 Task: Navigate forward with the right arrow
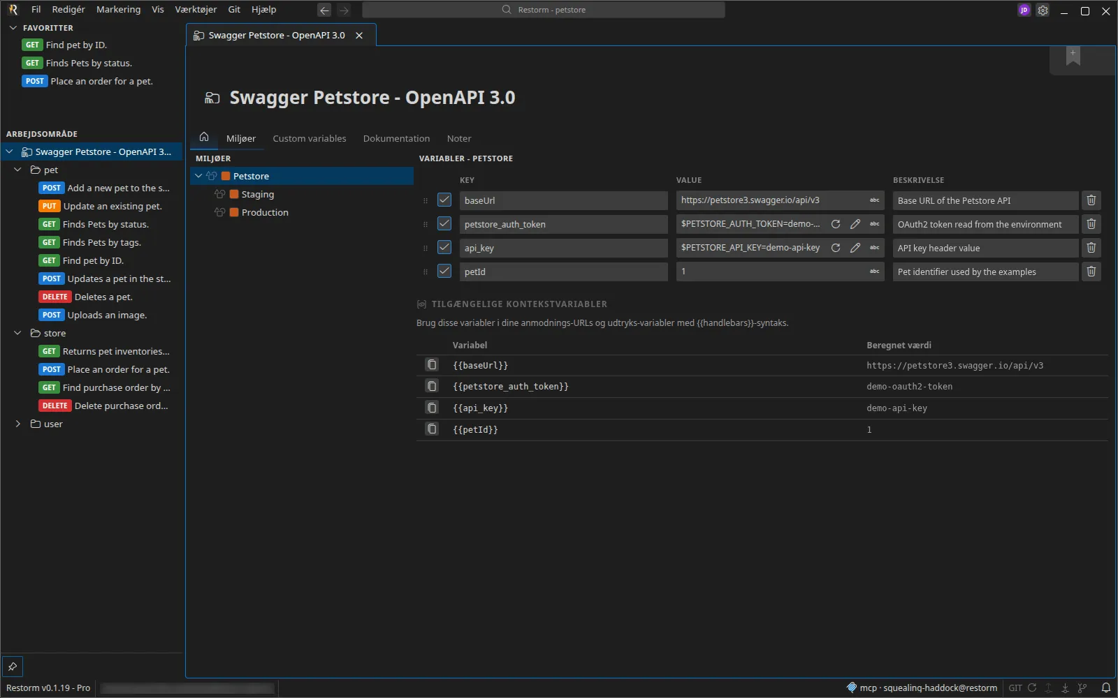(344, 10)
